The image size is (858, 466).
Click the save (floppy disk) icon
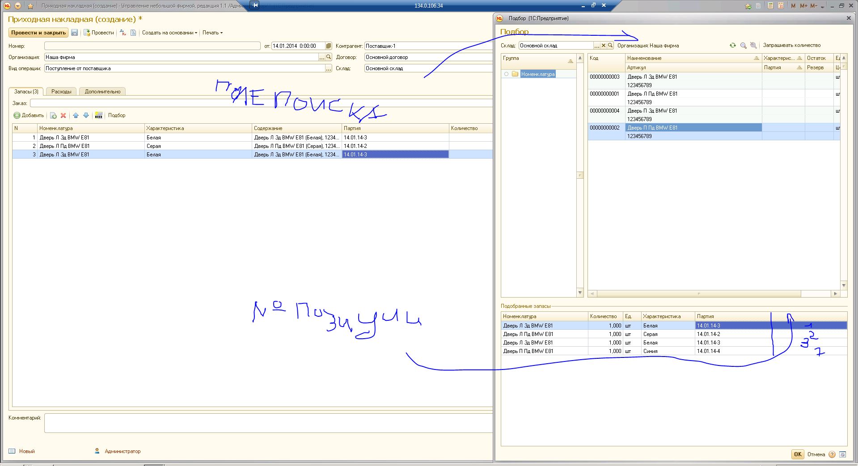tap(75, 33)
